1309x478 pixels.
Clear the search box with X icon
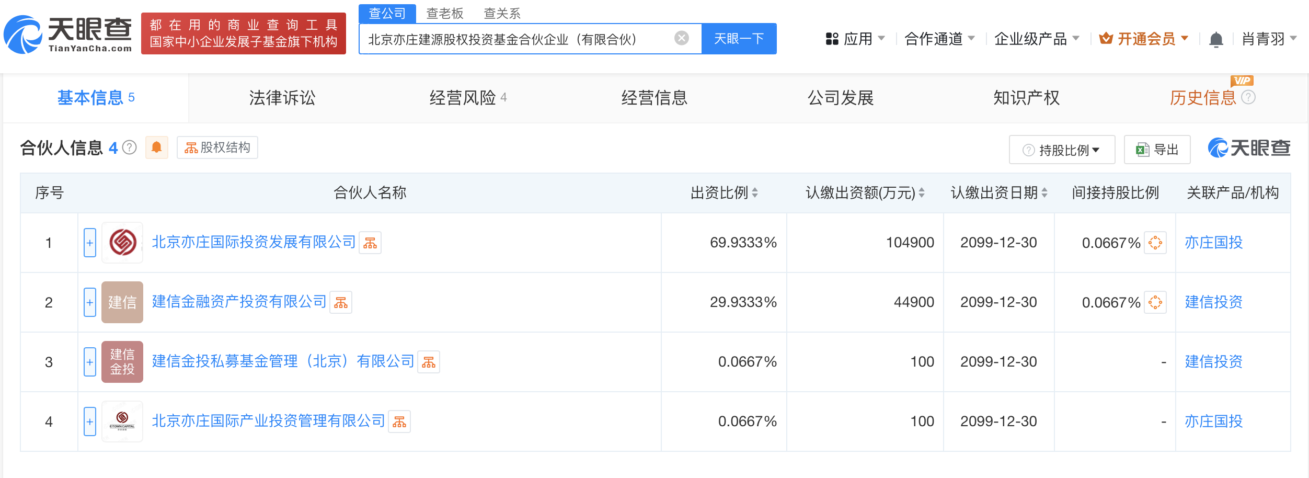(x=681, y=38)
